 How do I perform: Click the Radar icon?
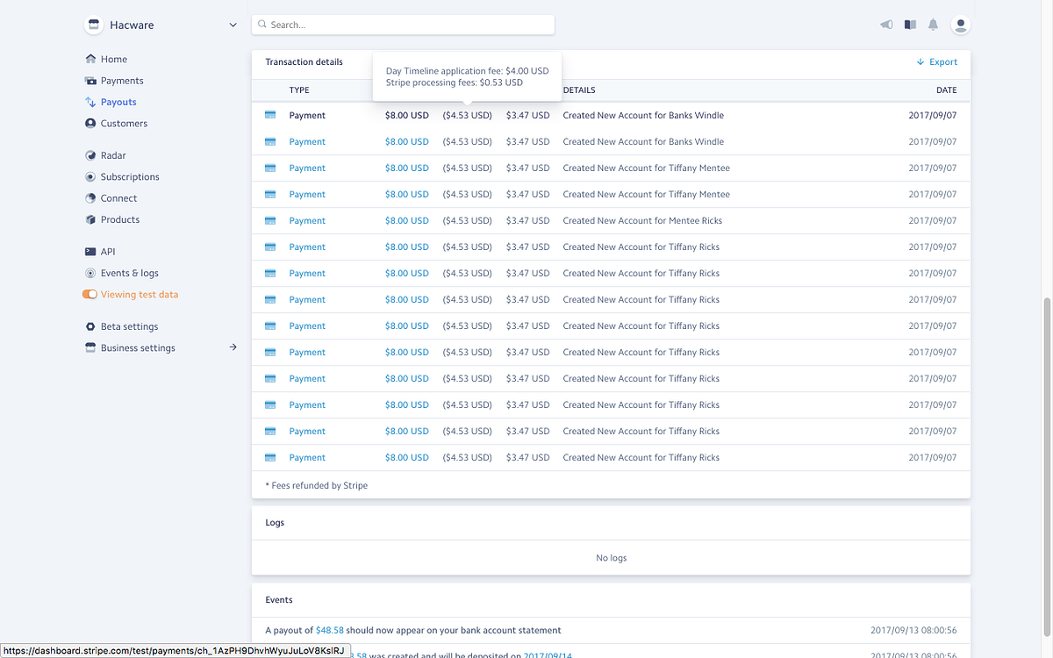(x=90, y=155)
